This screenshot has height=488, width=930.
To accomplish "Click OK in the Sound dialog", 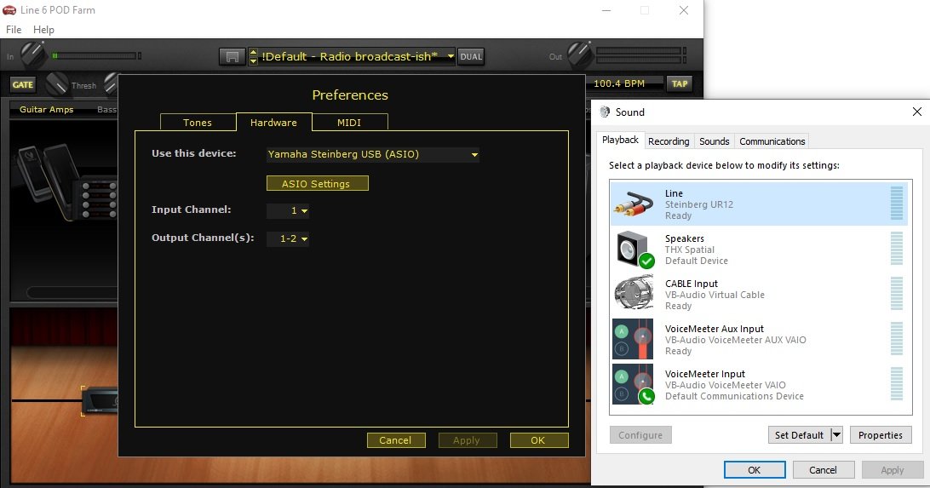I will tap(755, 469).
